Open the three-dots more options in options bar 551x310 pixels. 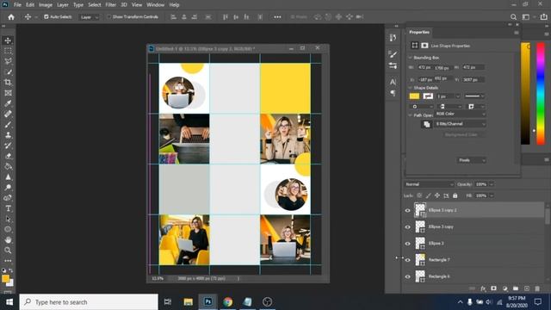pos(277,17)
